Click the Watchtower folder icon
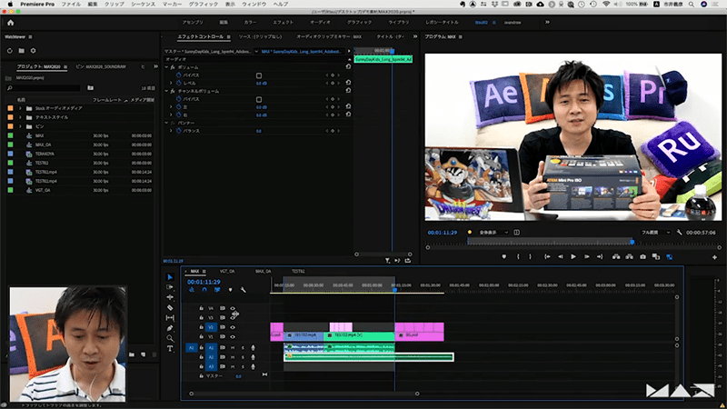This screenshot has width=727, height=409. [x=21, y=51]
